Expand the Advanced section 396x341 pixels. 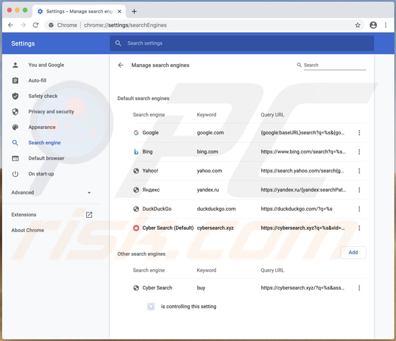tap(51, 193)
